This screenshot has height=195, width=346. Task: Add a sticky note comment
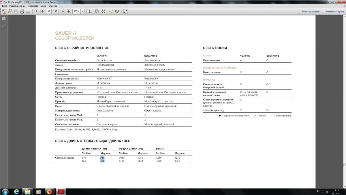point(111,12)
